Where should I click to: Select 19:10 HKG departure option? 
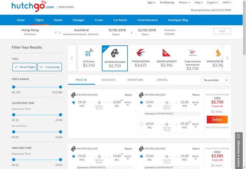(x=73, y=103)
